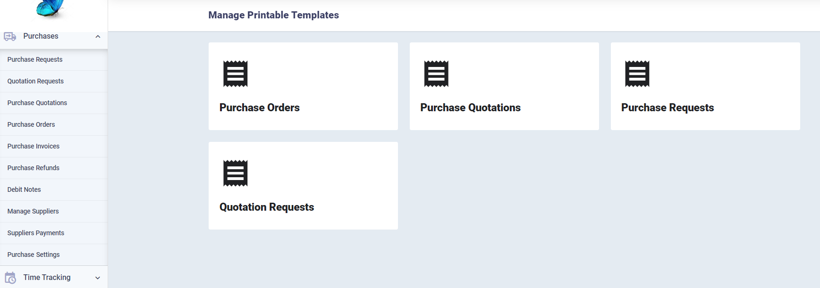Open Purchase Requests in the sidebar
This screenshot has height=288, width=820.
click(x=35, y=59)
